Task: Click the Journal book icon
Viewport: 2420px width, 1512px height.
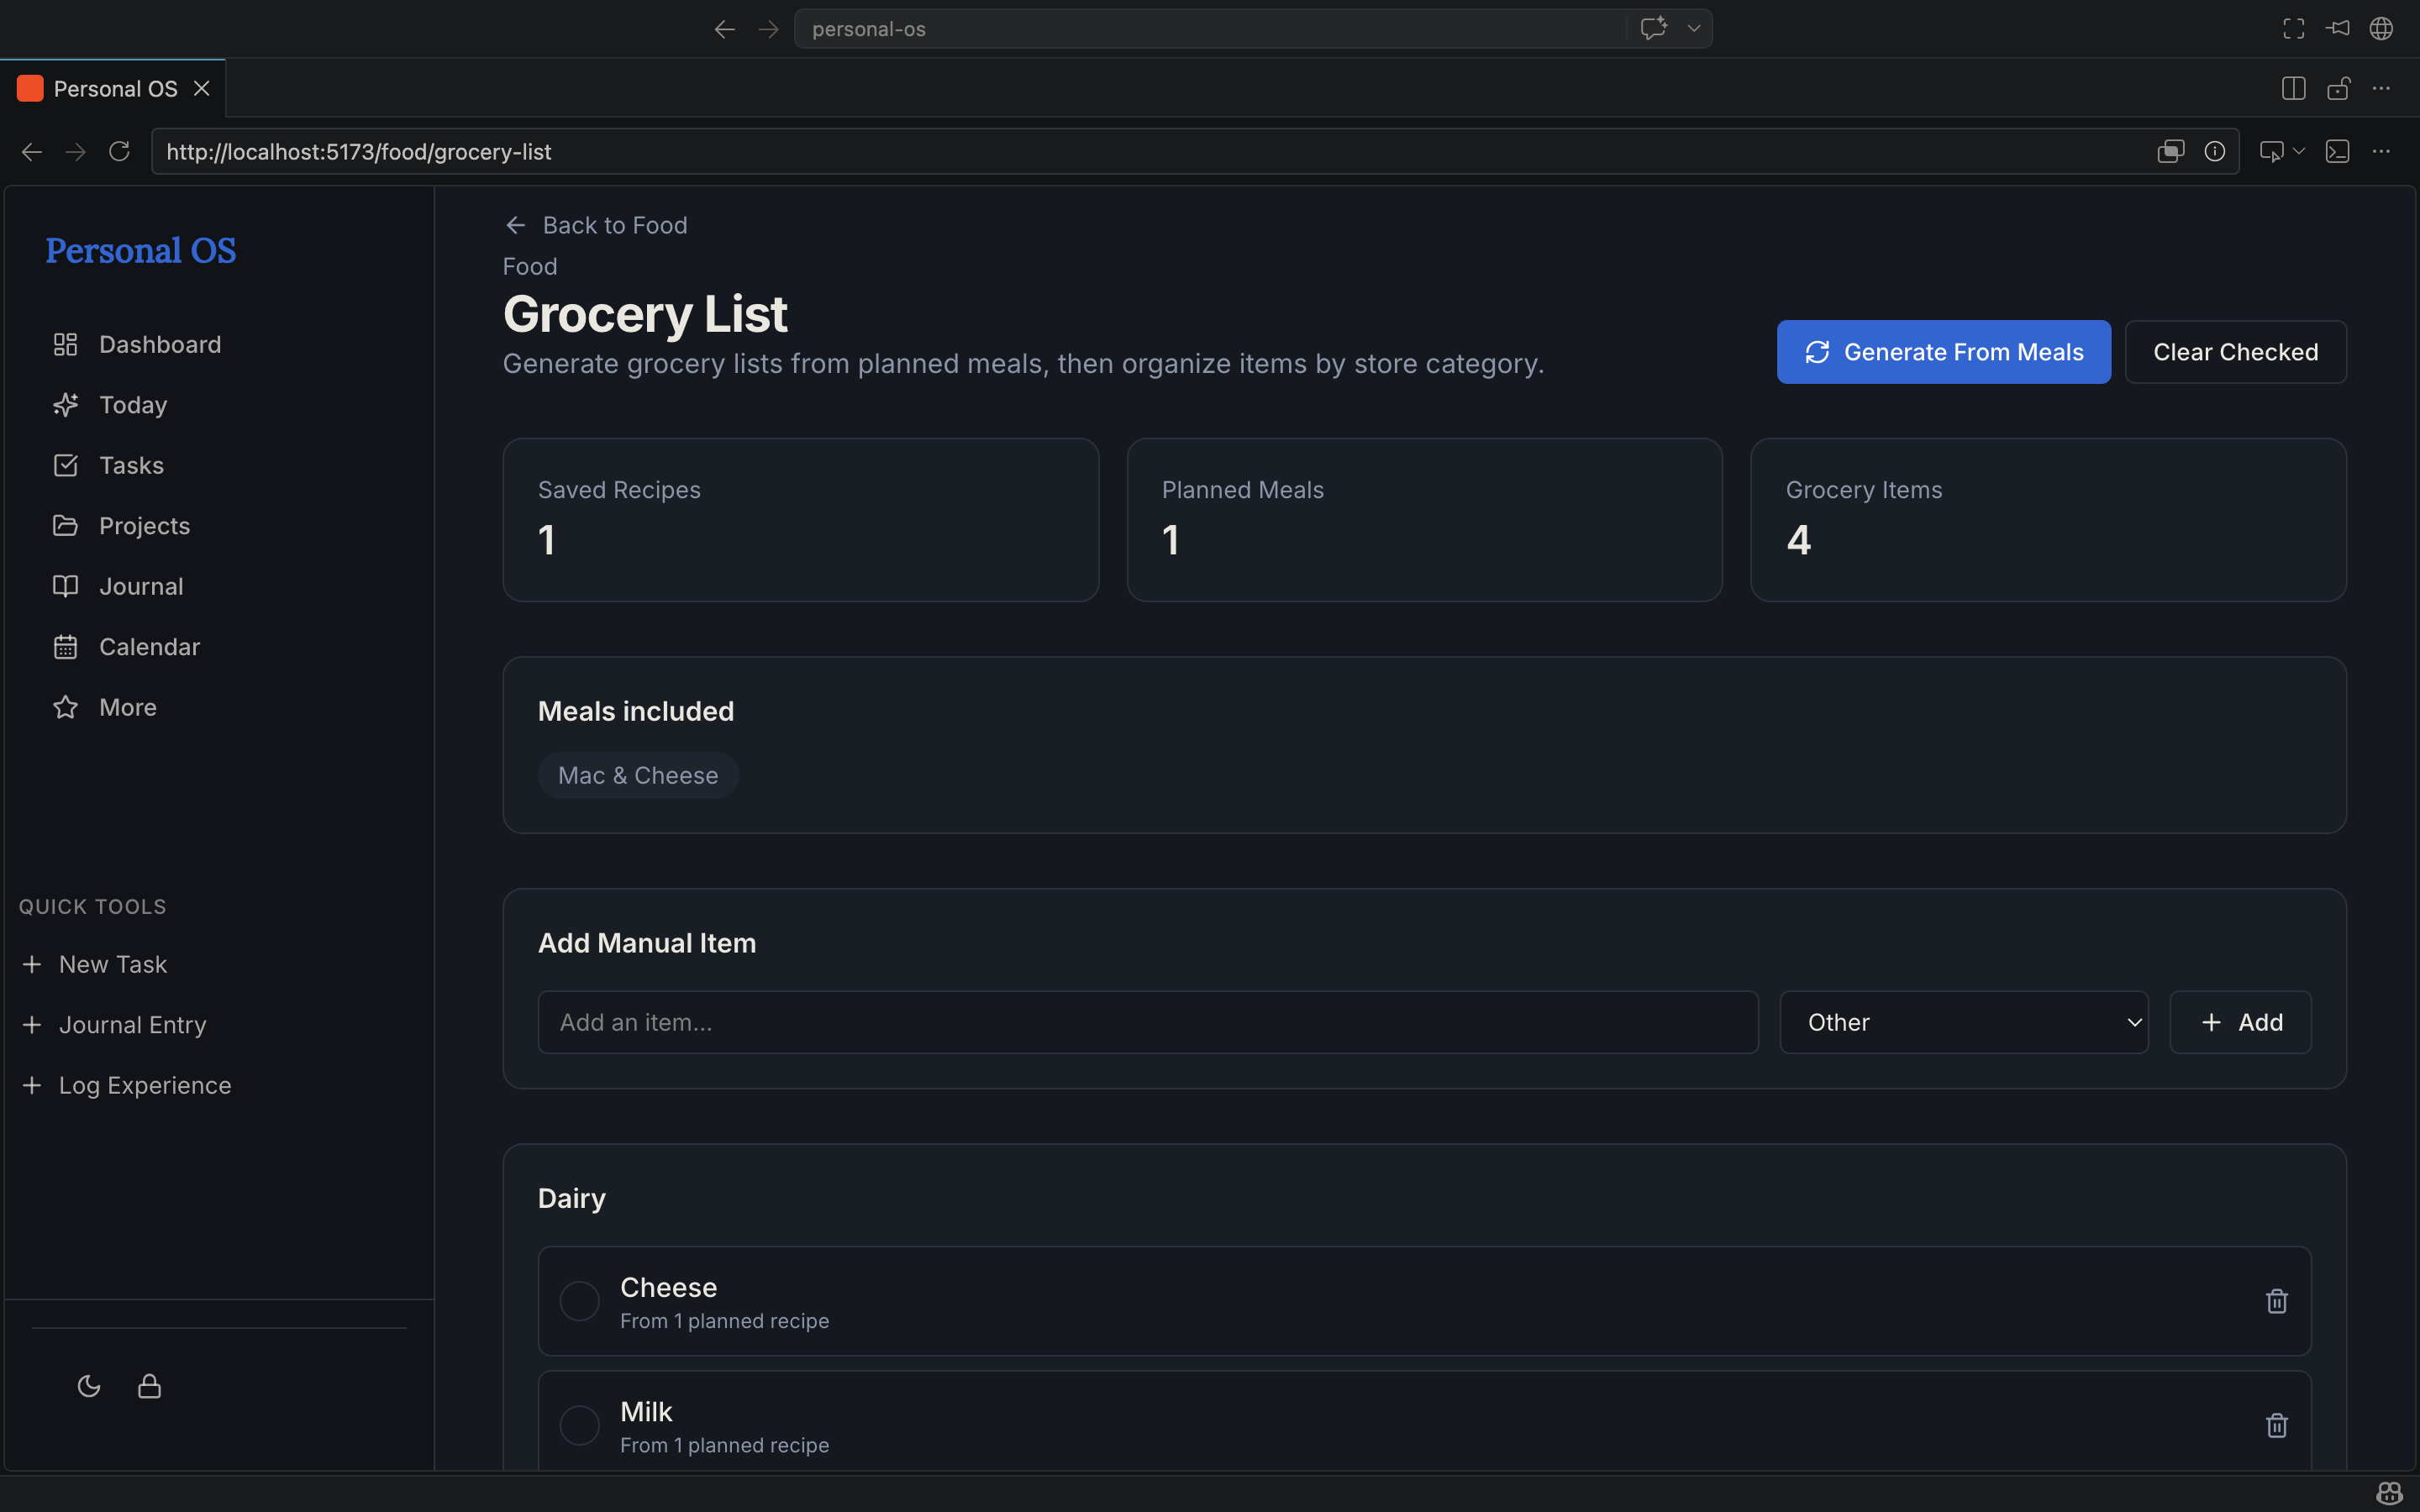Action: point(65,586)
